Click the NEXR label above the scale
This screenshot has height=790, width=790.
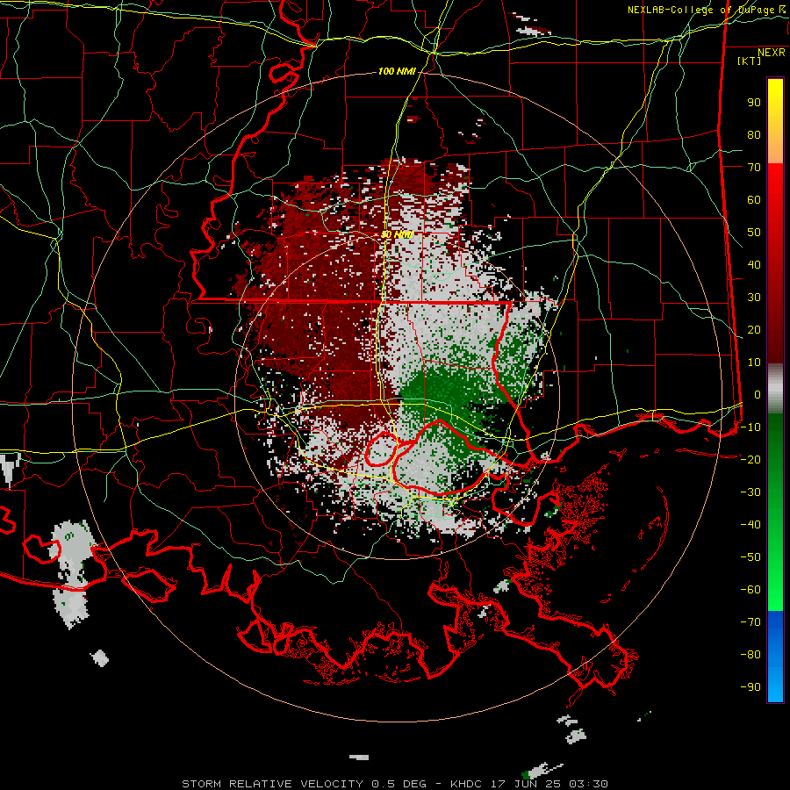click(x=772, y=53)
